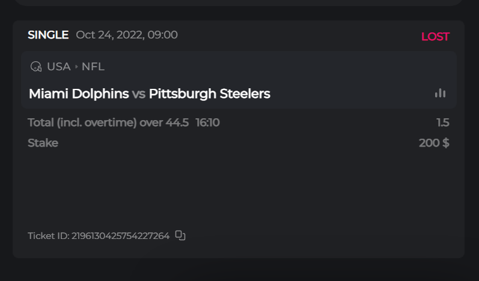Copy the ticket ID to clipboard
This screenshot has height=281, width=479.
click(180, 235)
